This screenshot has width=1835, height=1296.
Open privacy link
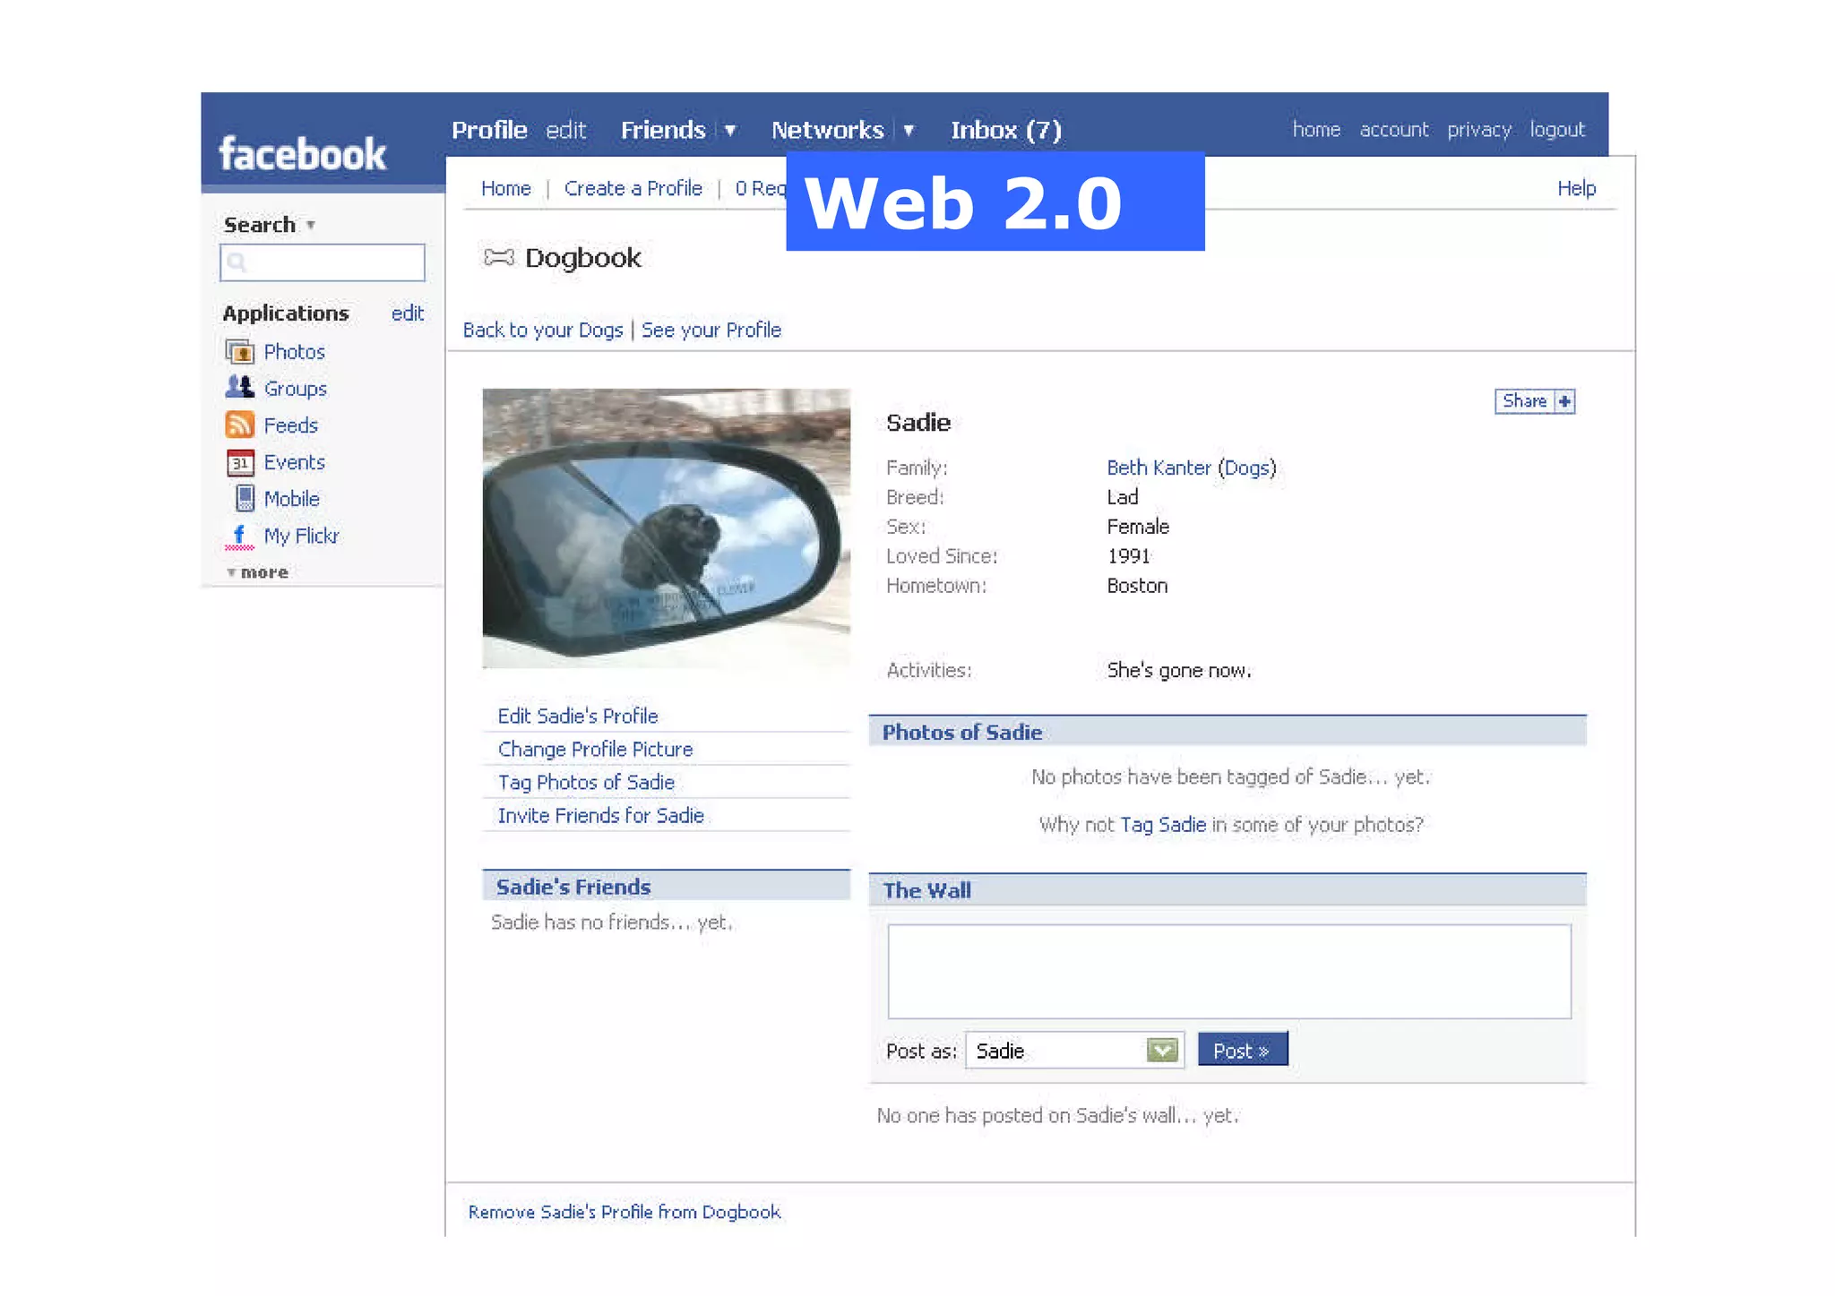pos(1479,130)
